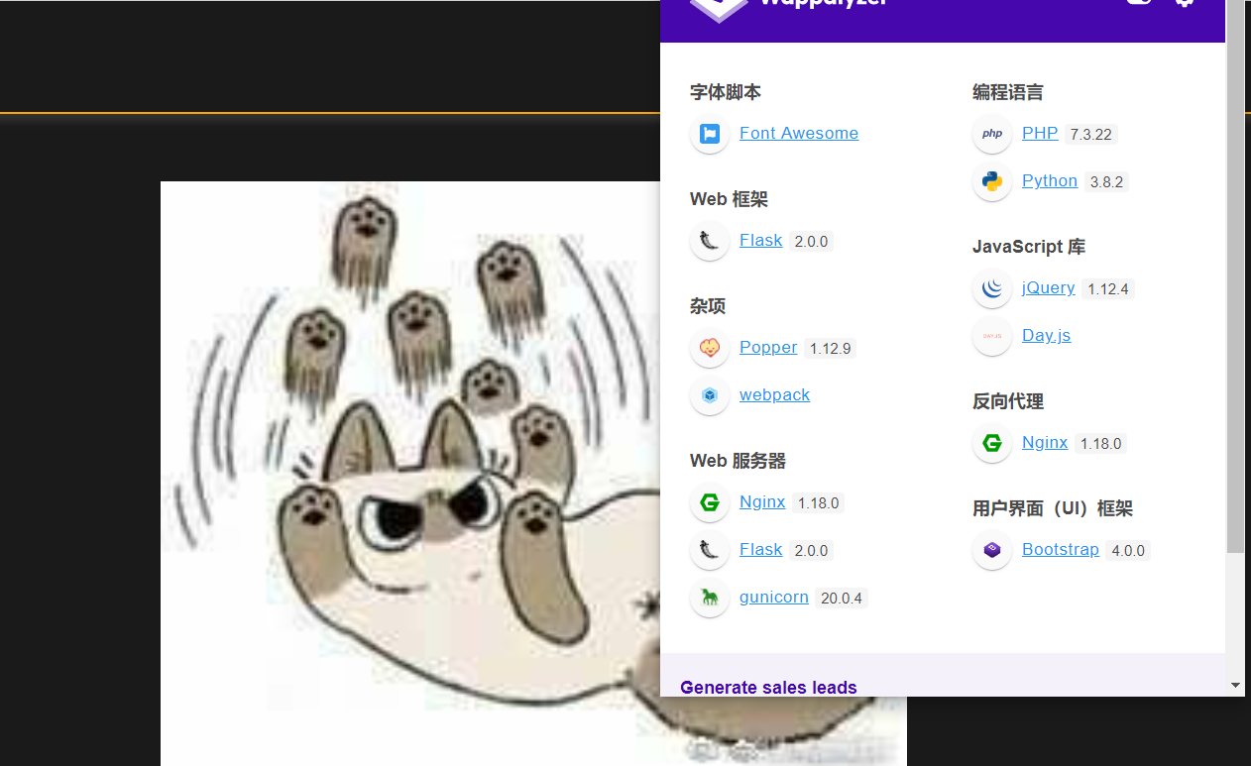
Task: Click the jQuery logo icon
Action: click(x=992, y=288)
